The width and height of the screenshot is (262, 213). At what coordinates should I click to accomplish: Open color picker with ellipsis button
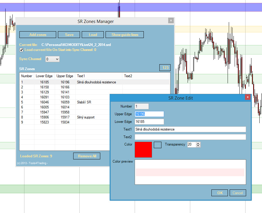pyautogui.click(x=158, y=145)
